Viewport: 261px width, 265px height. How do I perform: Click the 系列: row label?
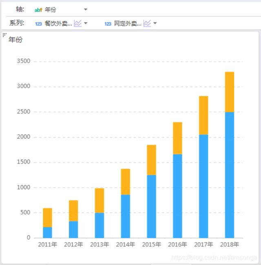coord(17,23)
